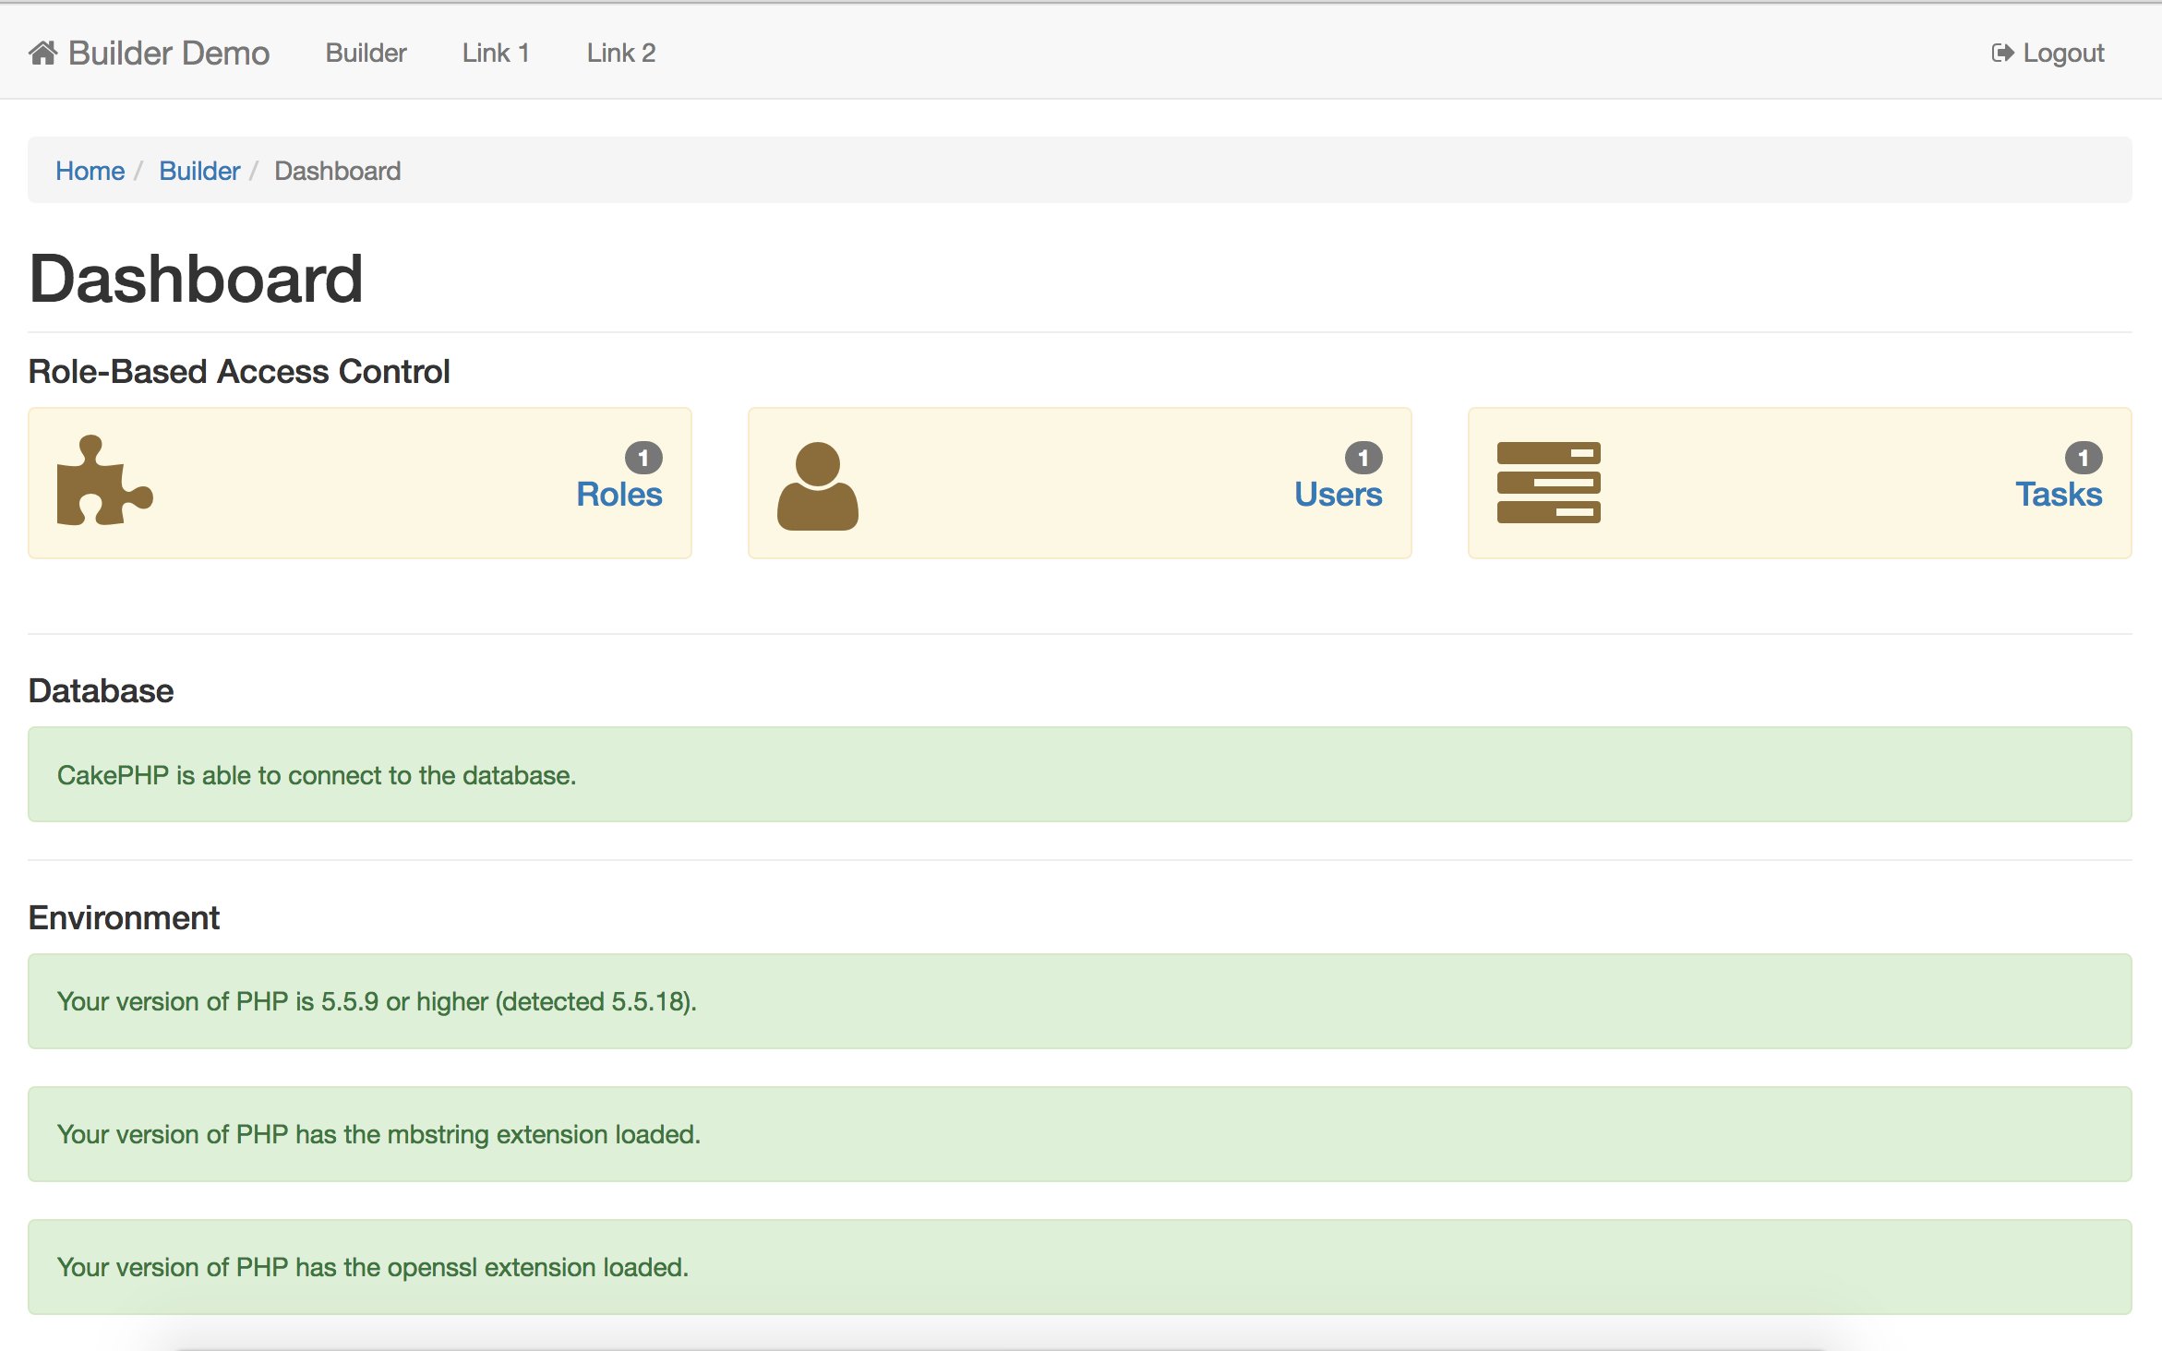Click the logout arrow icon

2001,54
